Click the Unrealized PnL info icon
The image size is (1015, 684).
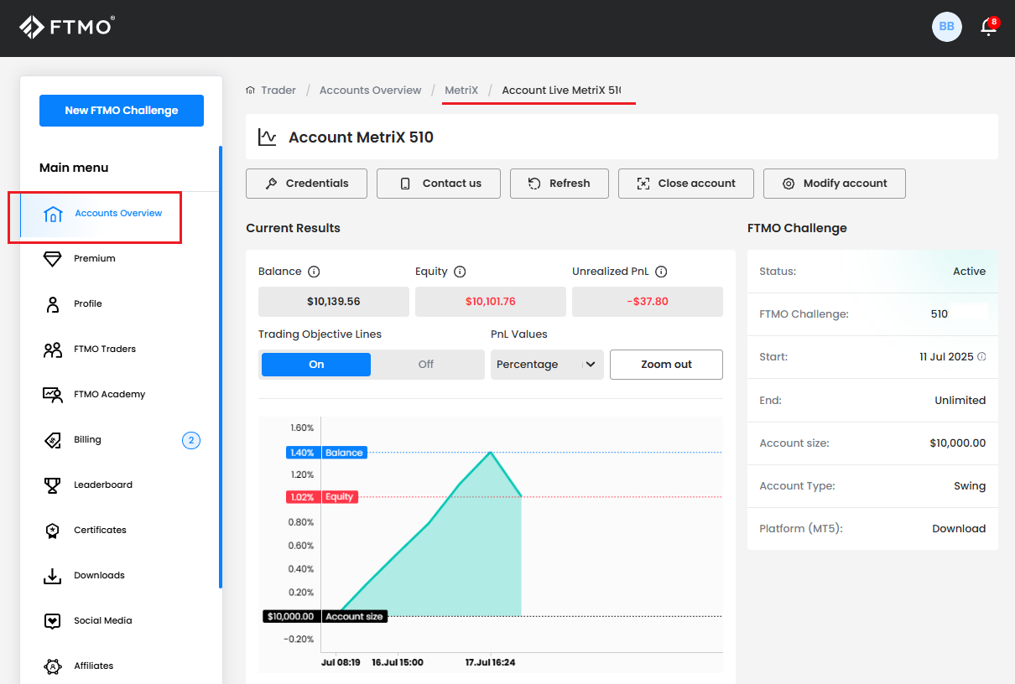pos(661,272)
